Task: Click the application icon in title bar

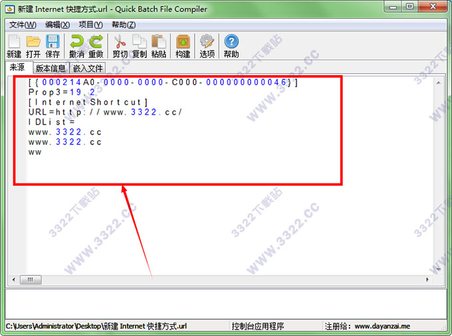Action: pyautogui.click(x=10, y=9)
